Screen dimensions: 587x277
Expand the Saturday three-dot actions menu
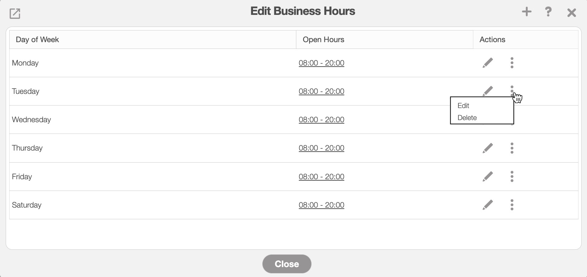click(x=512, y=205)
